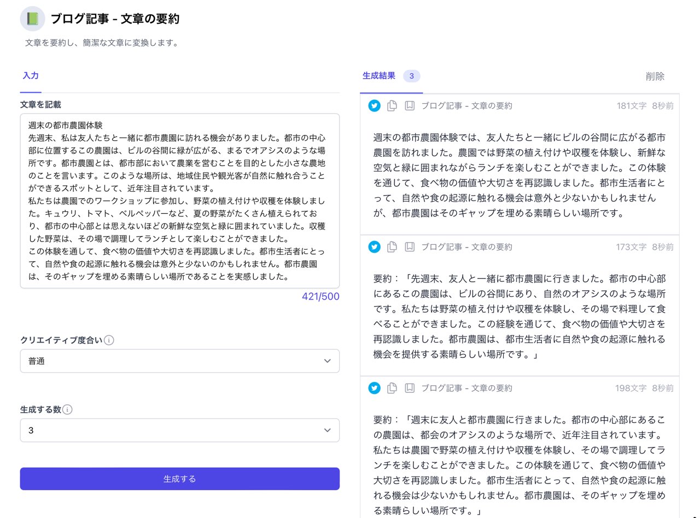
Task: Expand the 生成する数 dropdown showing 3
Action: 179,431
